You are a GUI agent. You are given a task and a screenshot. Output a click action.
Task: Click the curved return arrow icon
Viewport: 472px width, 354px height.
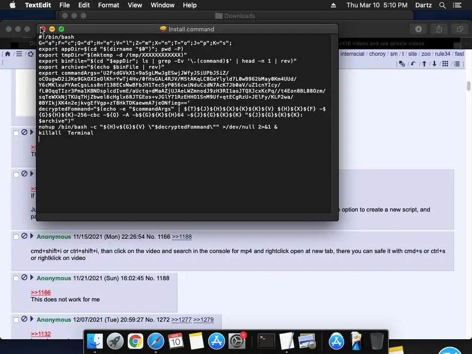[413, 64]
